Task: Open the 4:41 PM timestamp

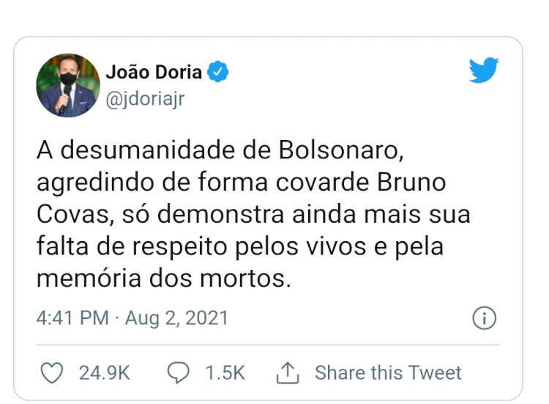Action: point(72,318)
